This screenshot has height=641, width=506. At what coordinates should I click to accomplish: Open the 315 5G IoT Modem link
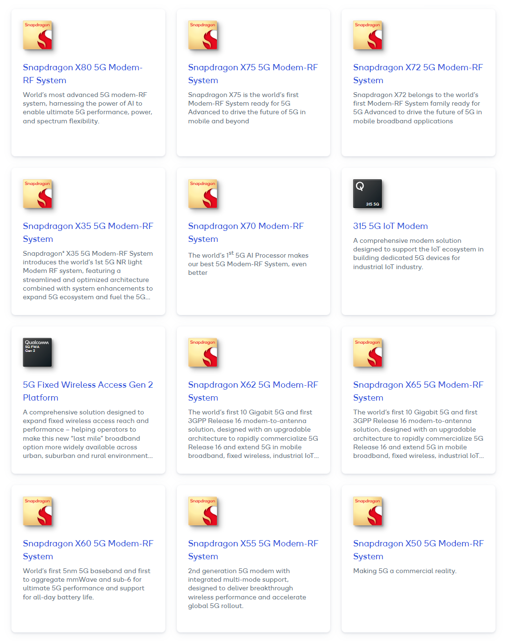pos(390,226)
